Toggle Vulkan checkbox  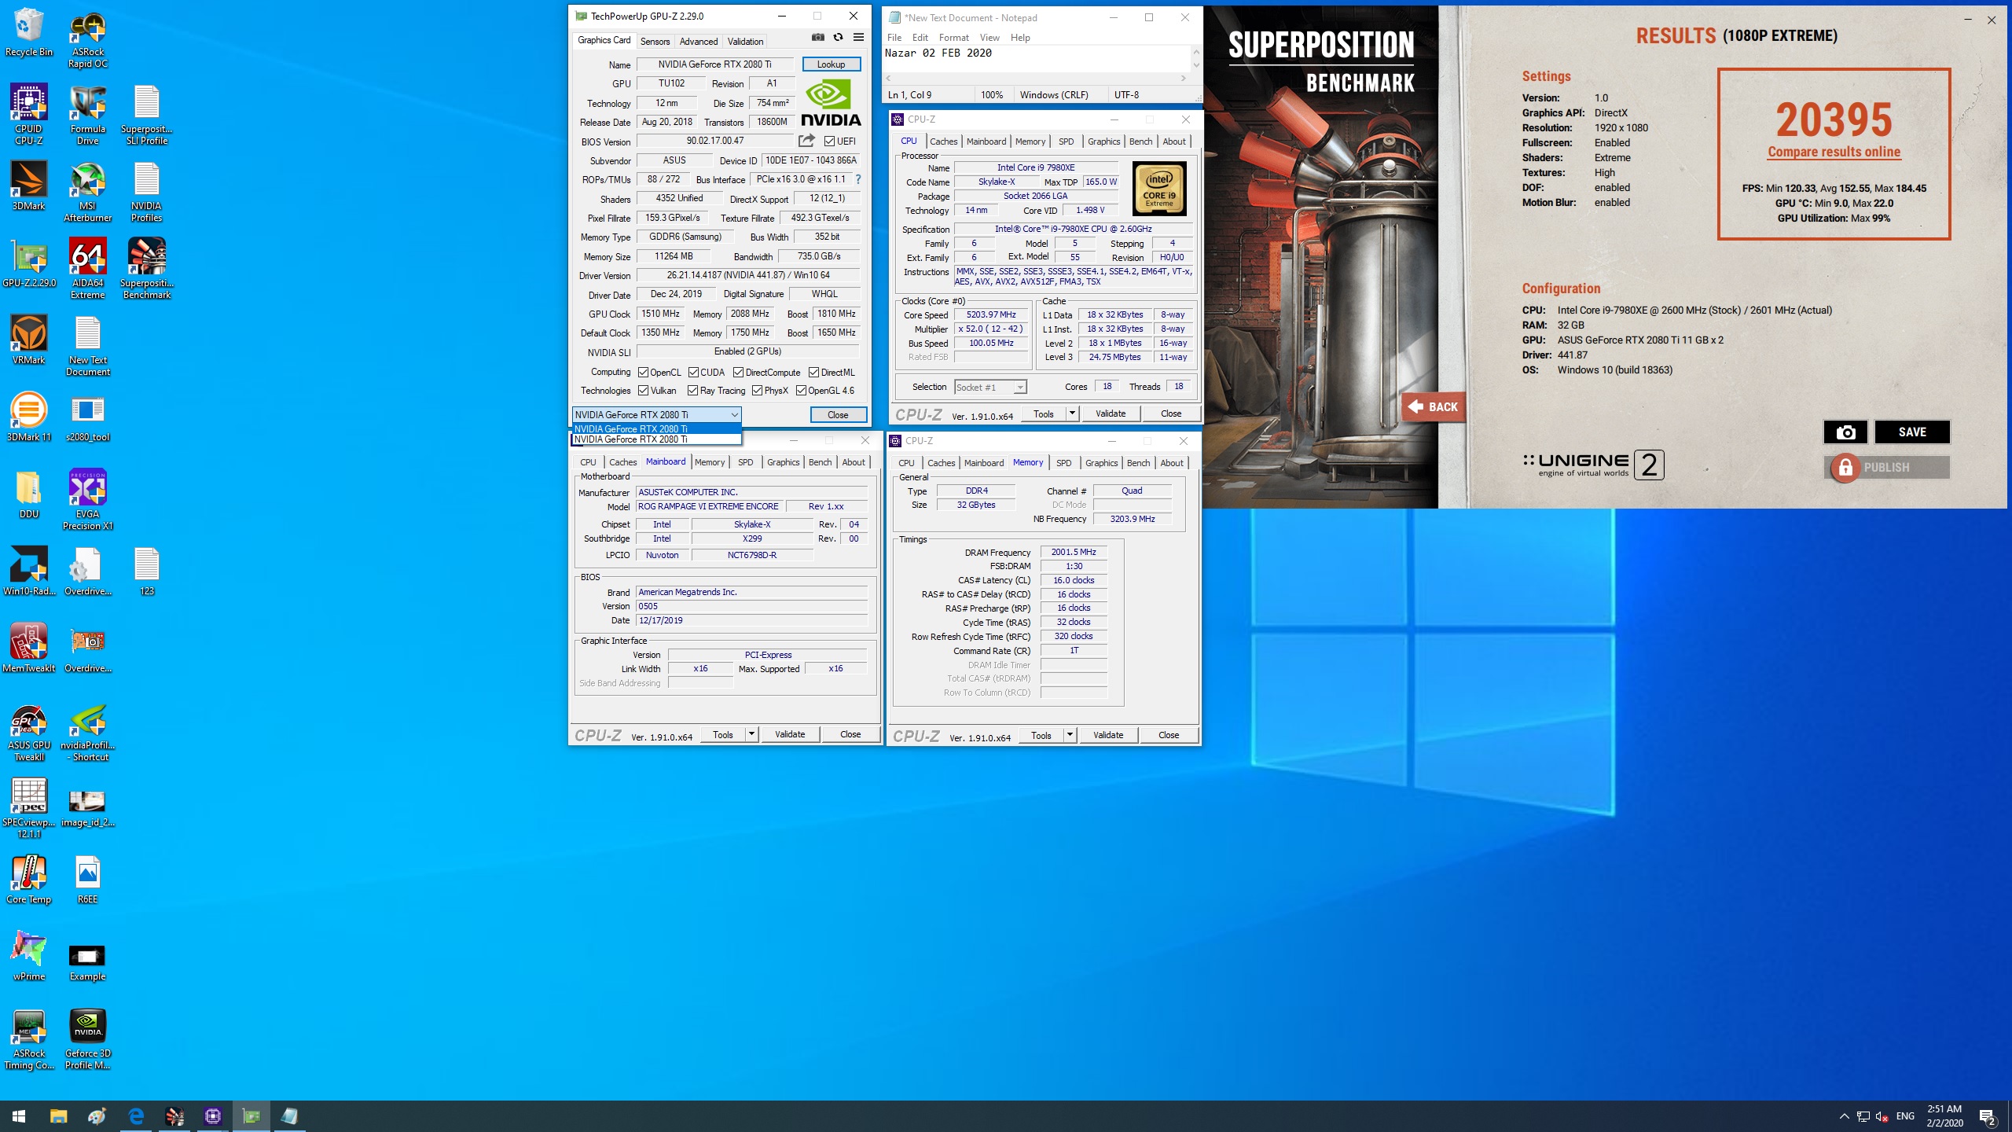coord(643,391)
